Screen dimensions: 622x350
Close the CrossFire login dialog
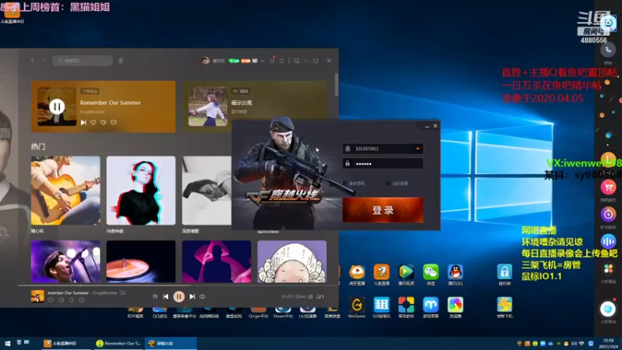[435, 126]
